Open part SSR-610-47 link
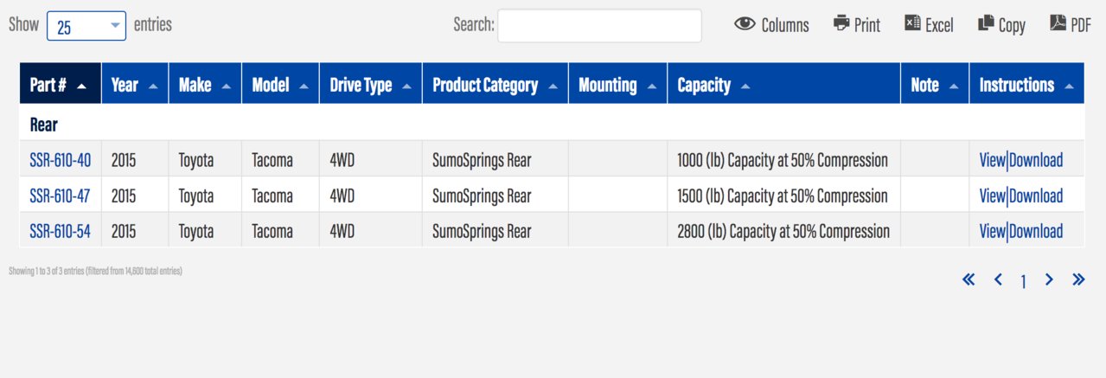The image size is (1106, 378). [60, 195]
